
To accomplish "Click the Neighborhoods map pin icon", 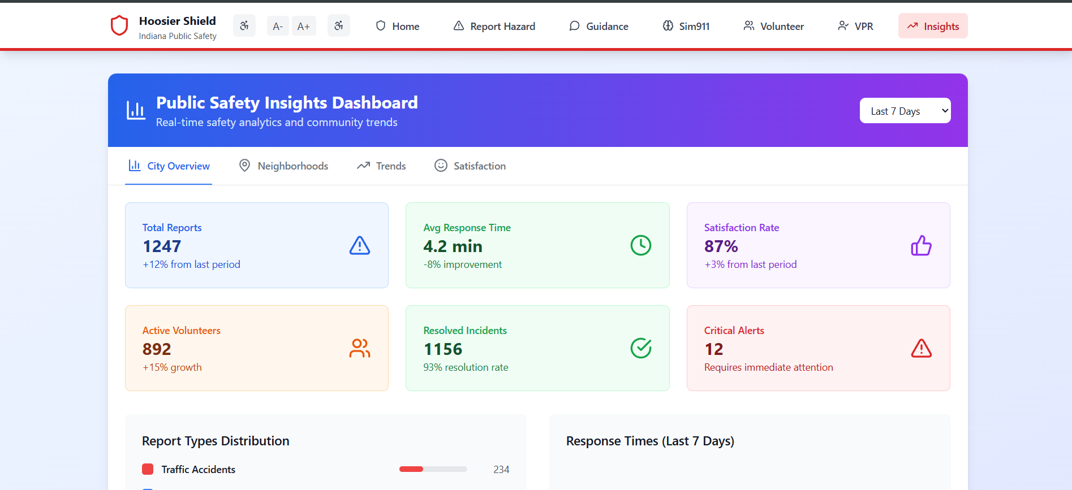I will tap(244, 166).
